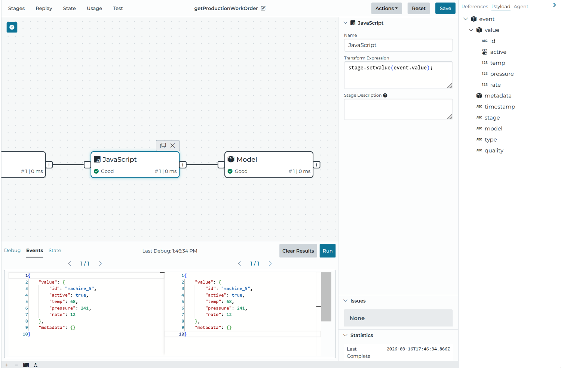
Task: Click the duplicate icon above the JavaScript stage
Action: coord(163,146)
